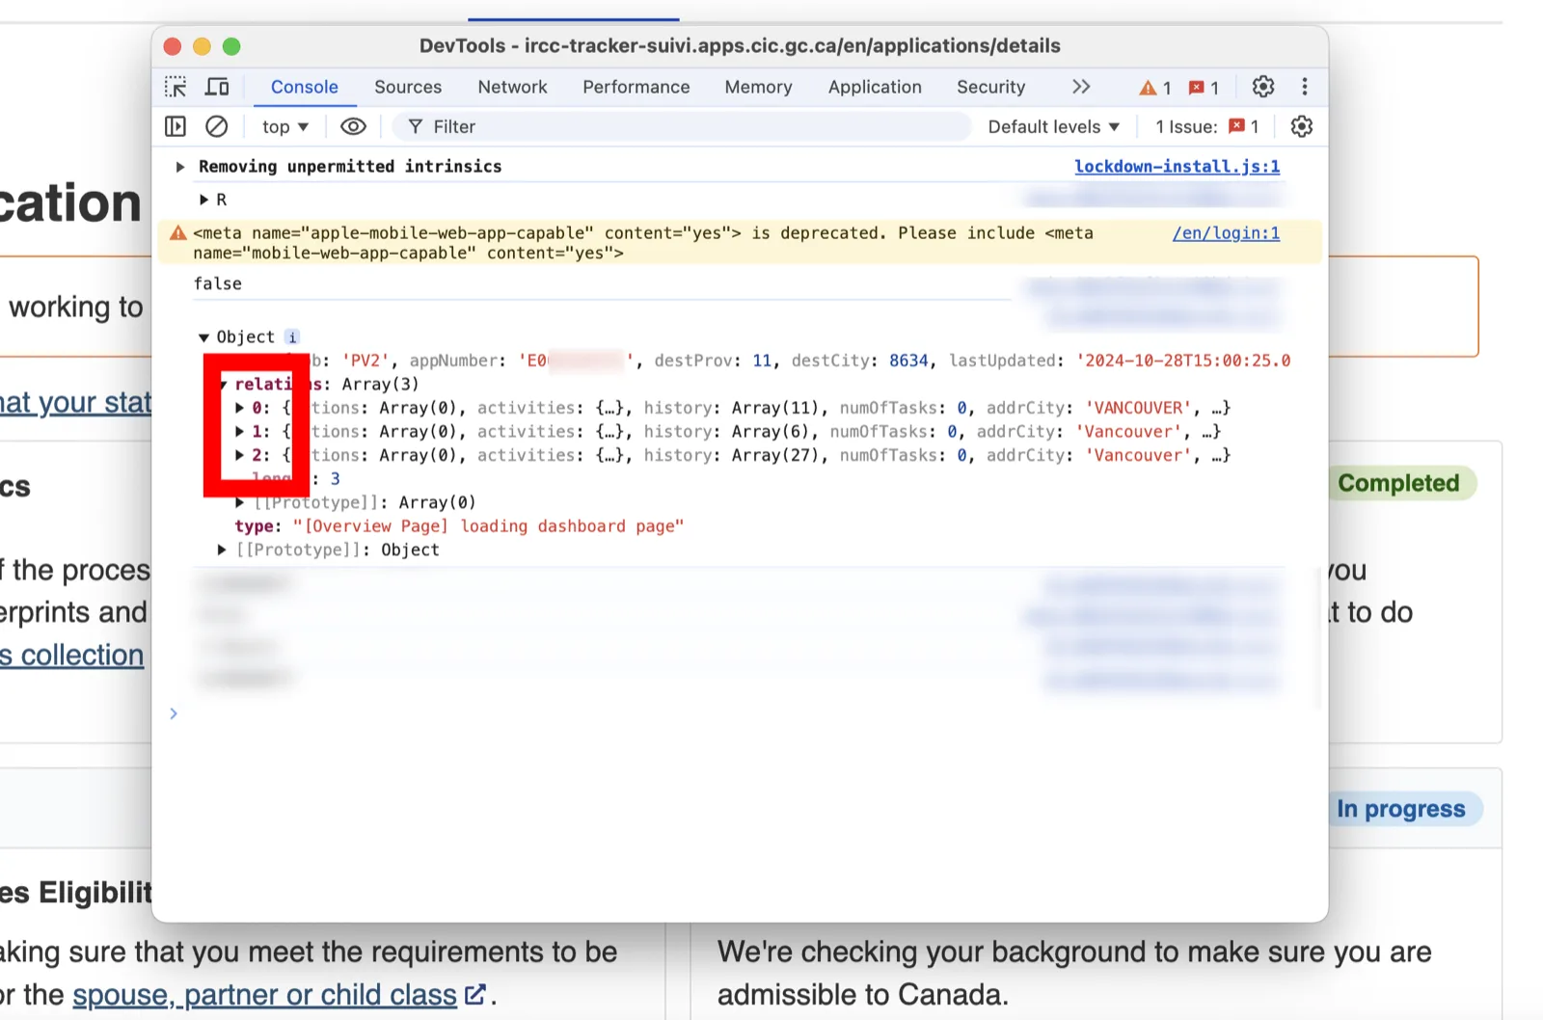This screenshot has width=1543, height=1020.
Task: Open the Application tab
Action: (875, 87)
